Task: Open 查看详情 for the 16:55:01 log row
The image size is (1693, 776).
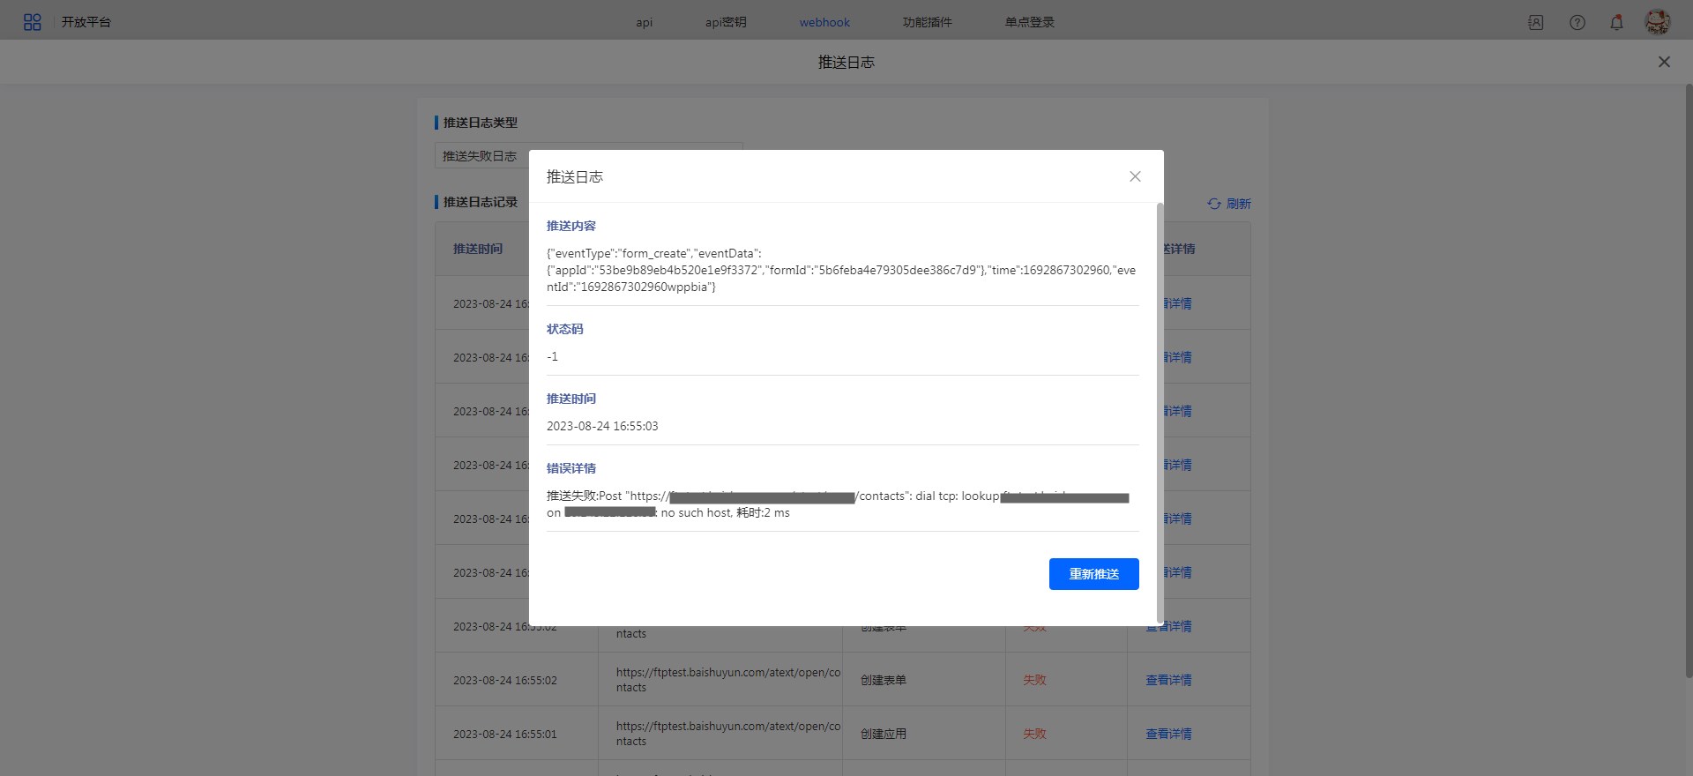Action: 1168,734
